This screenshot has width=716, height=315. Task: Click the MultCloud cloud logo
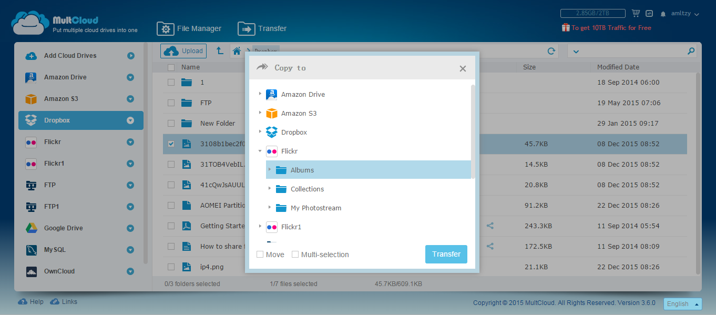pyautogui.click(x=30, y=23)
